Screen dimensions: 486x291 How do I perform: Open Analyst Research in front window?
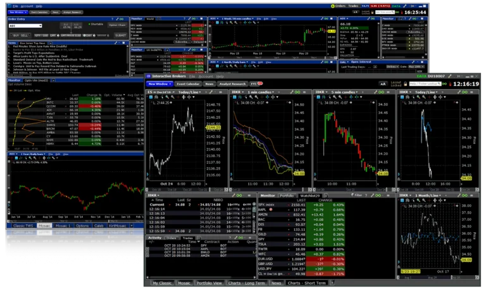(x=232, y=84)
